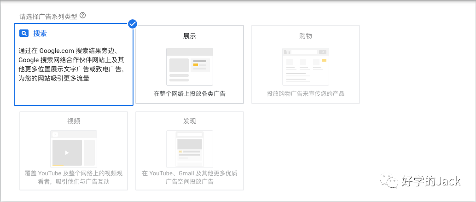Click the 展示 card title
Screen dimensions: 476x202
click(189, 36)
